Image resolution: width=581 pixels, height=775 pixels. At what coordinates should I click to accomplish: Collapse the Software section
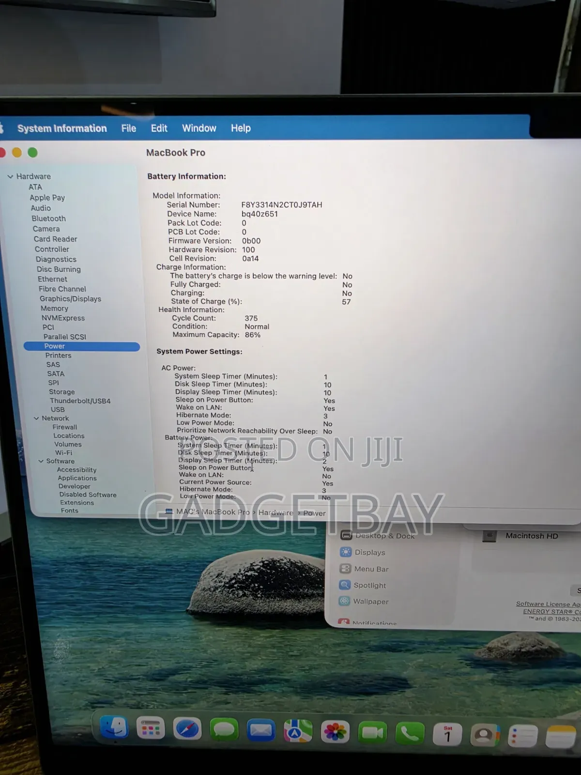41,461
